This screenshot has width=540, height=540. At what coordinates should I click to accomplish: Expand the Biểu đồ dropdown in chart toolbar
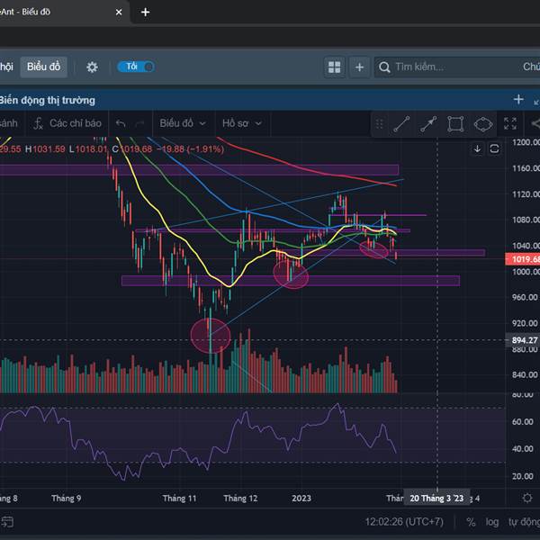point(182,123)
